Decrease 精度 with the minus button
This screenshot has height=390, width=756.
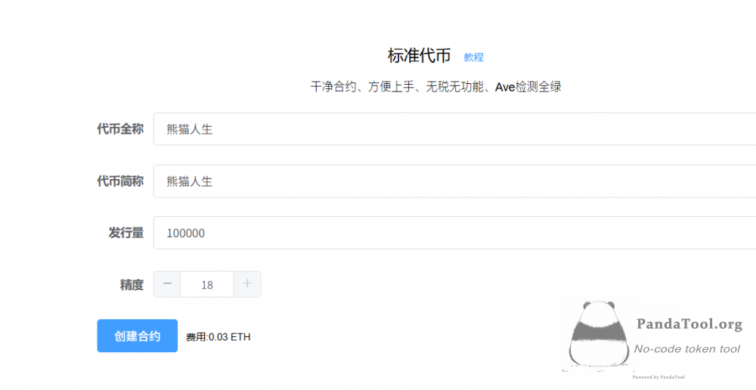pyautogui.click(x=167, y=284)
